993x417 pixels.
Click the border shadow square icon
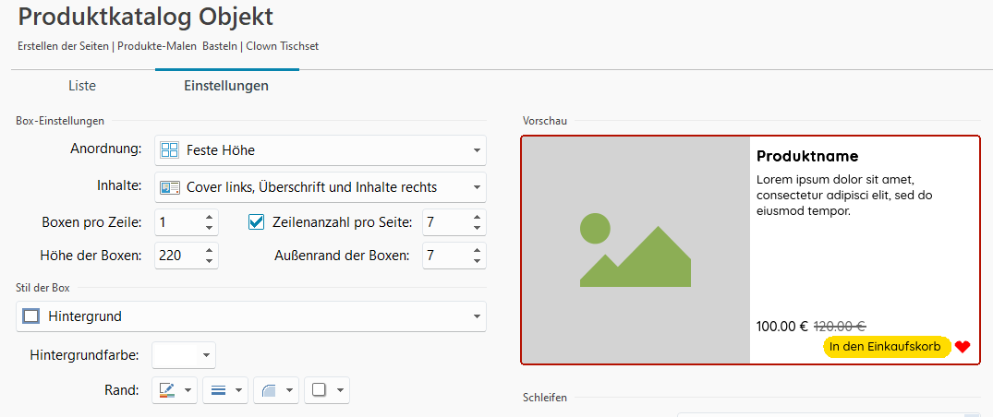pyautogui.click(x=320, y=390)
